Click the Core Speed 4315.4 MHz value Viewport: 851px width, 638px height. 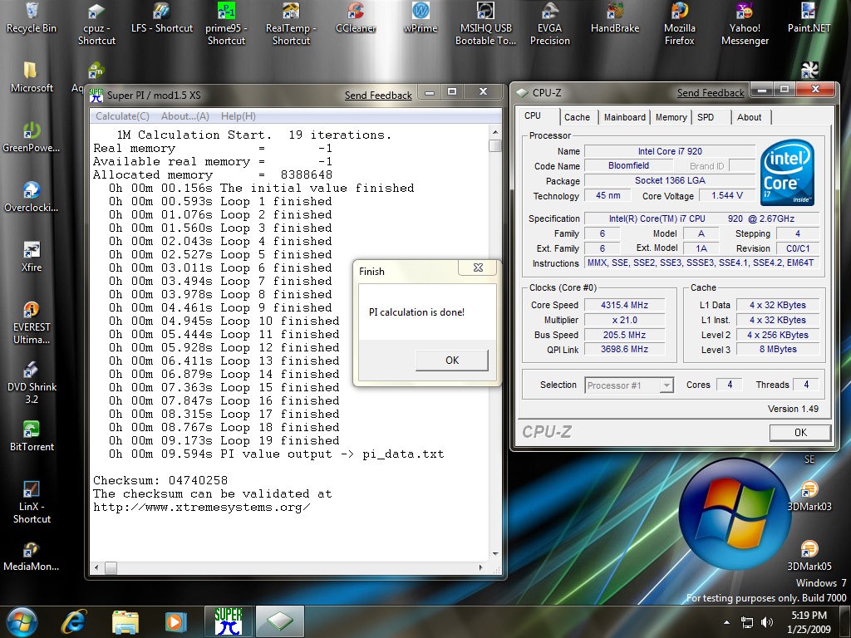(625, 305)
